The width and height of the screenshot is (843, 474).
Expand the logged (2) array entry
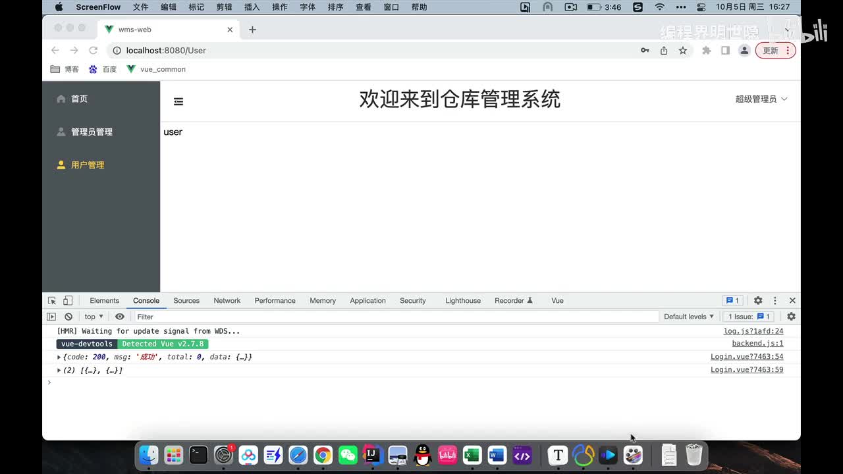[59, 370]
